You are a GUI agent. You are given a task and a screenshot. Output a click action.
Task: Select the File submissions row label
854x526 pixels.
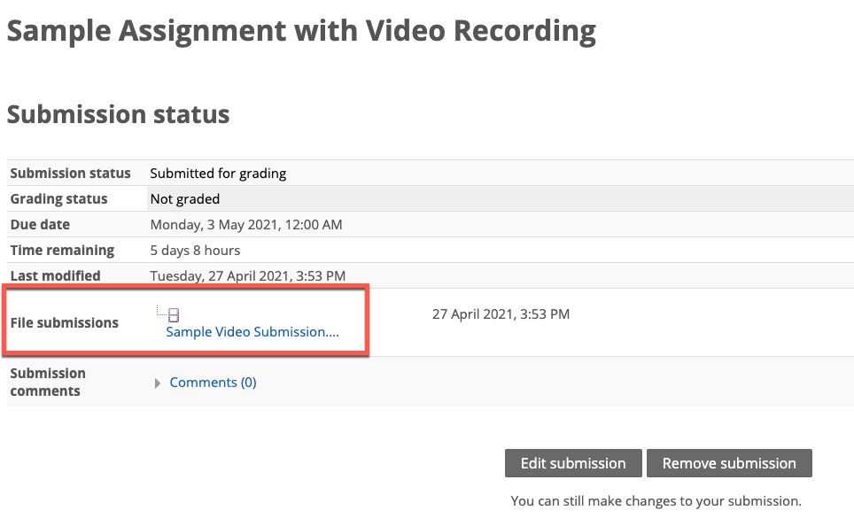click(x=65, y=322)
